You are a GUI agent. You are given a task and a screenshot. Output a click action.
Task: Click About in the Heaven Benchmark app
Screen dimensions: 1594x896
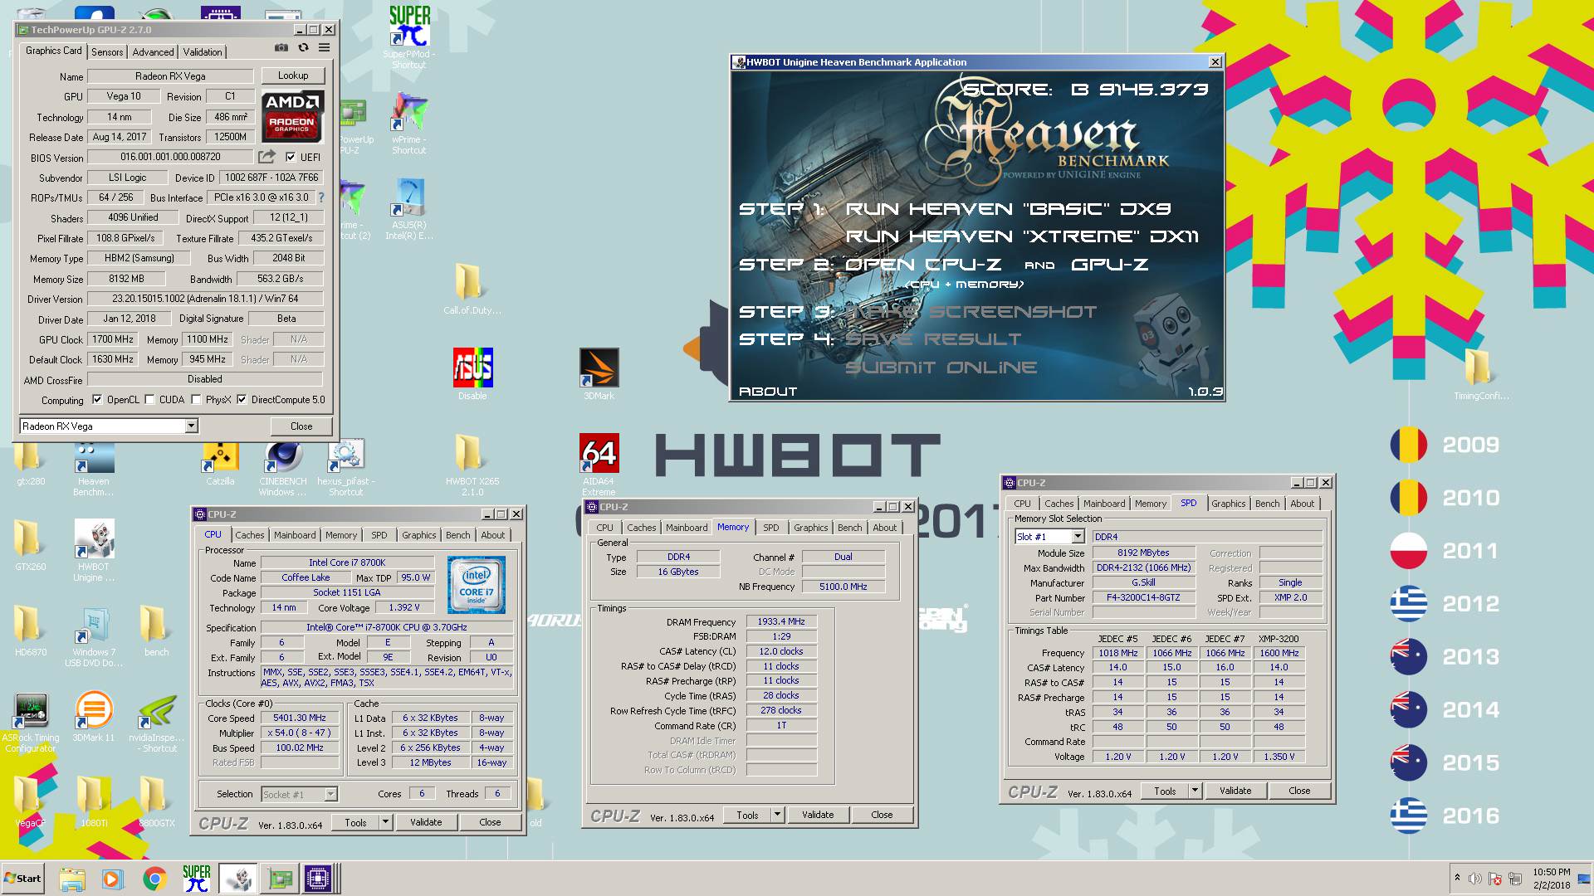[768, 392]
